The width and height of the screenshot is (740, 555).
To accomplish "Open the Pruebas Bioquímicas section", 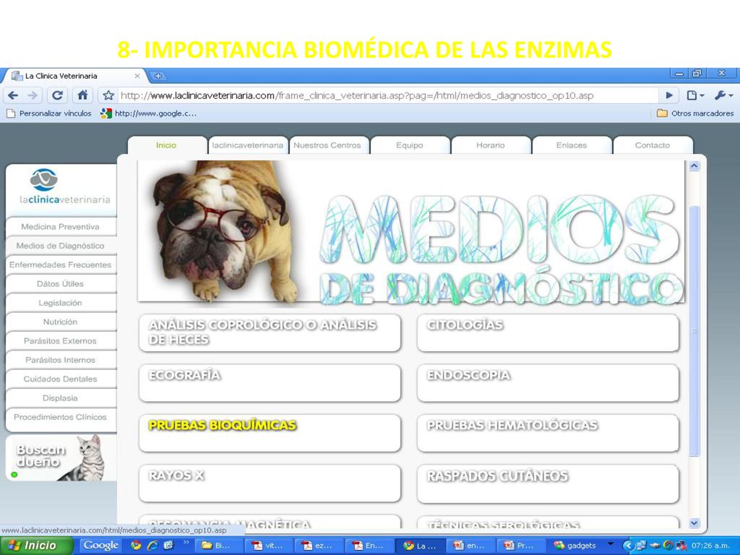I will (270, 433).
